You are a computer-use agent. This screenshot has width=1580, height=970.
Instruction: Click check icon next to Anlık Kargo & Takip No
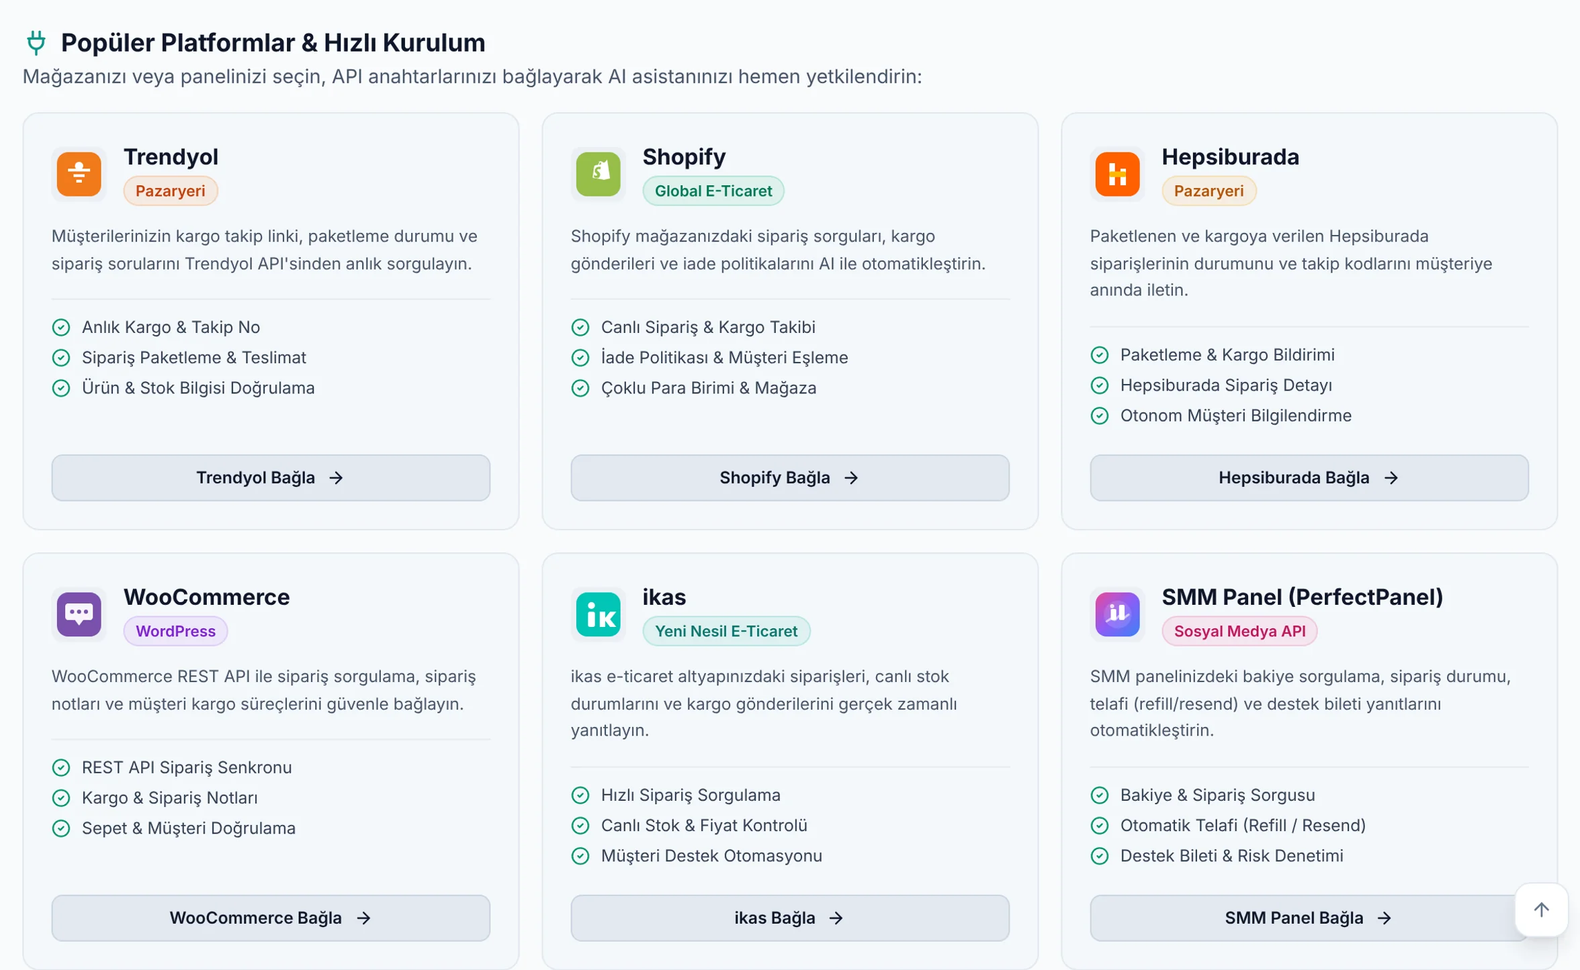coord(61,327)
